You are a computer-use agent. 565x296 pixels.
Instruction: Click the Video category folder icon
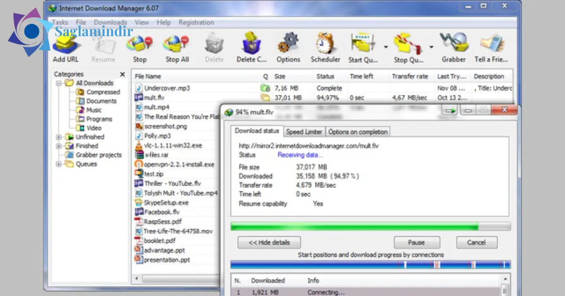point(80,128)
